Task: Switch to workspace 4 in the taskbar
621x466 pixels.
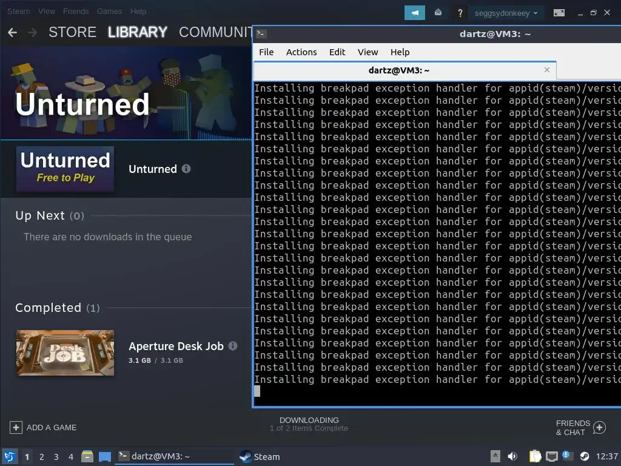Action: pyautogui.click(x=71, y=457)
